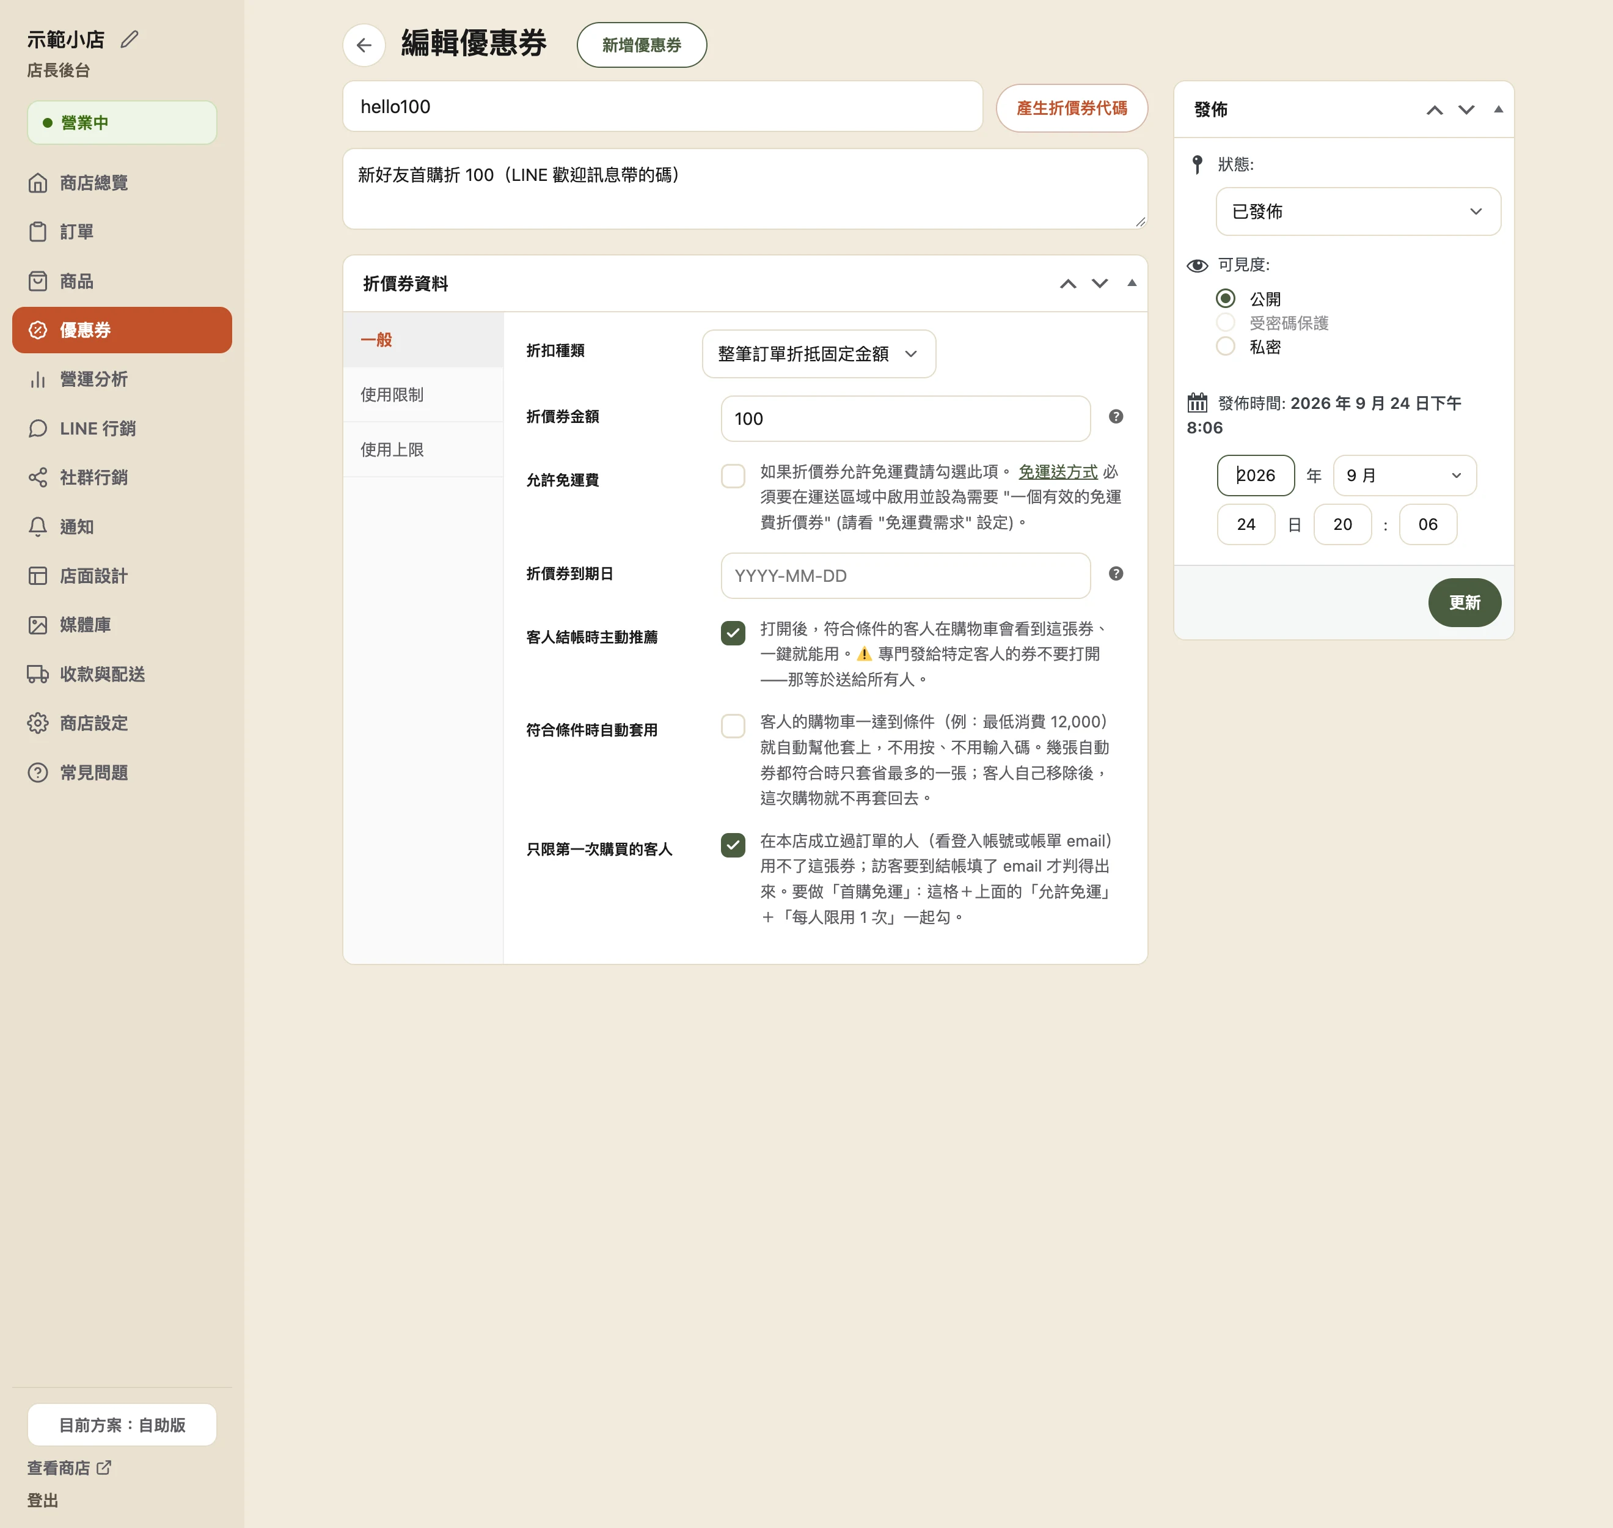Viewport: 1613px width, 1528px height.
Task: Collapse the 折價券資料 panel with the triangle
Action: (1132, 282)
